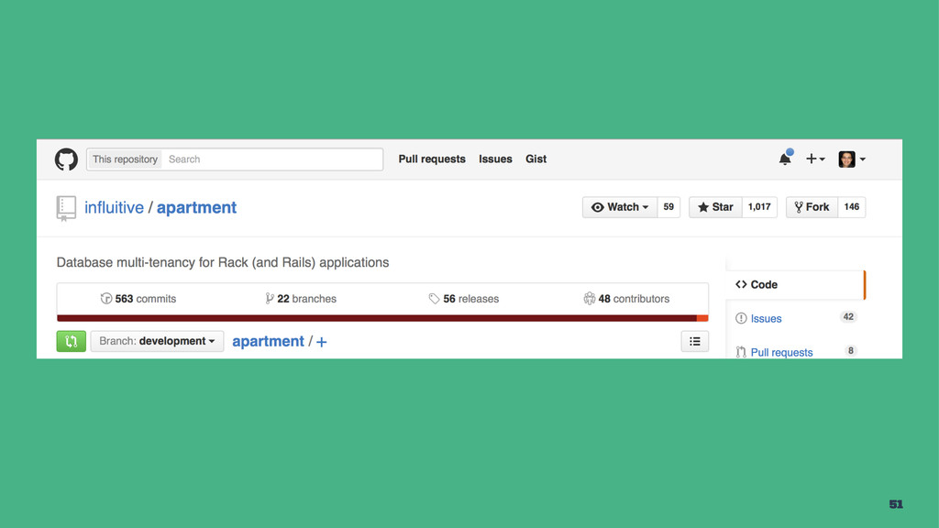Image resolution: width=939 pixels, height=528 pixels.
Task: Select the Code tab in sidebar
Action: (x=795, y=285)
